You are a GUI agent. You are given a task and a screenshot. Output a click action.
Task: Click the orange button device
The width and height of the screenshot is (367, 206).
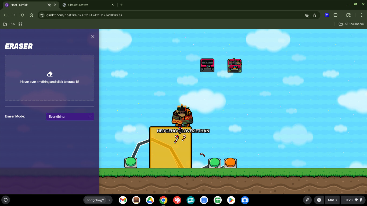click(230, 163)
